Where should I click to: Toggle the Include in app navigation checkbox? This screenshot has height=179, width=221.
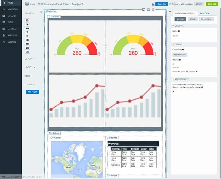pyautogui.click(x=170, y=4)
